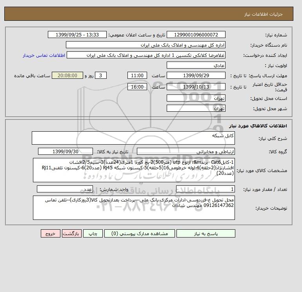Click the unit of measure field عدد
The image size is (302, 292).
point(65,189)
